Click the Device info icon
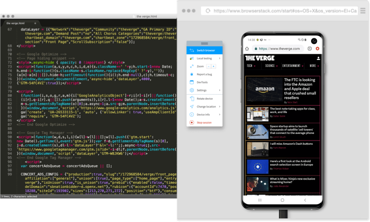This screenshot has height=222, width=370. [x=192, y=115]
